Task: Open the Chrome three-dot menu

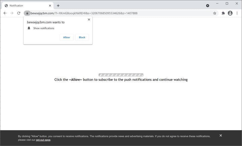Action: (237, 13)
